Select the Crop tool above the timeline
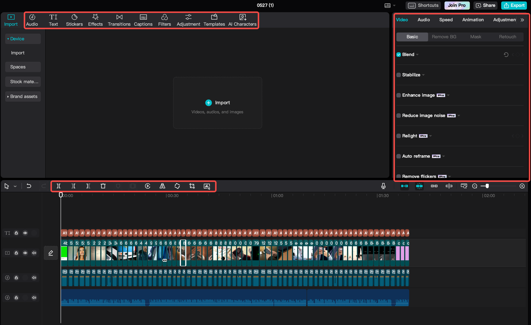This screenshot has height=325, width=531. 192,186
